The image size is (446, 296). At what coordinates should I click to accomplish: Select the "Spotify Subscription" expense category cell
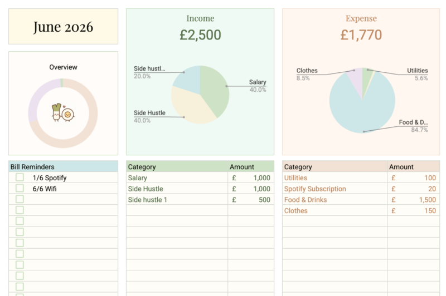(x=314, y=189)
